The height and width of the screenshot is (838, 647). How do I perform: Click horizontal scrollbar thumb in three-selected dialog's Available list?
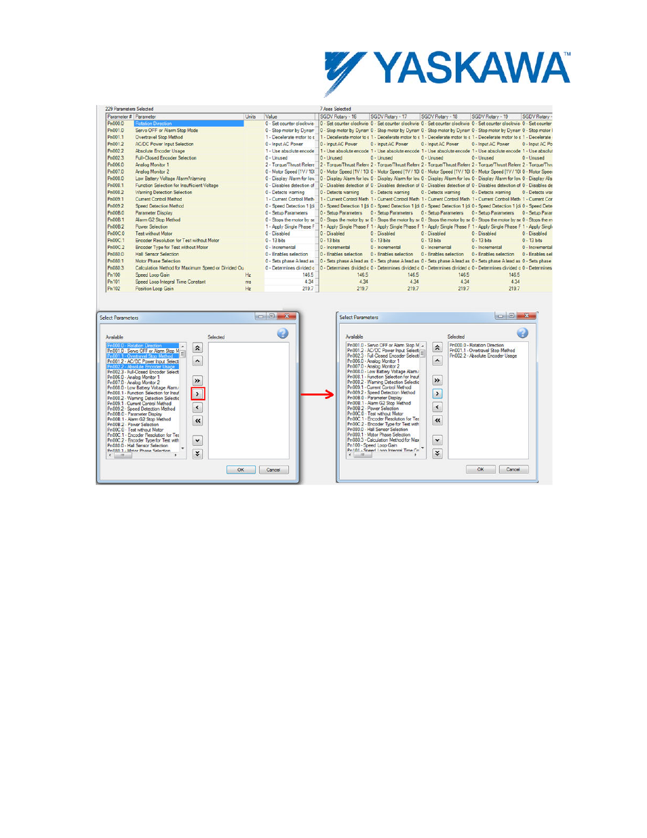point(364,455)
